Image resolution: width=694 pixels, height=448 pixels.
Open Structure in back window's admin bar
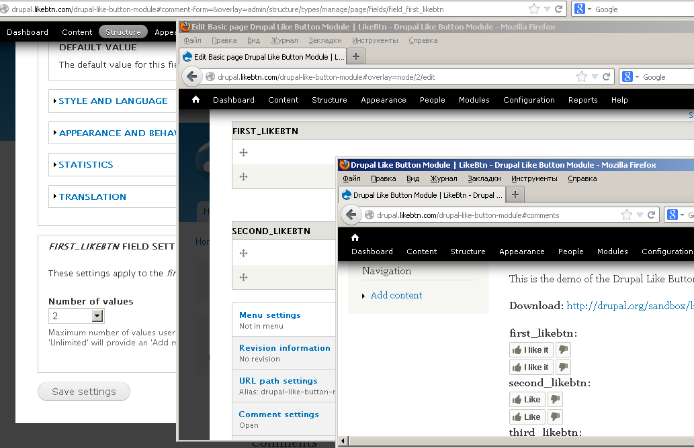[123, 32]
